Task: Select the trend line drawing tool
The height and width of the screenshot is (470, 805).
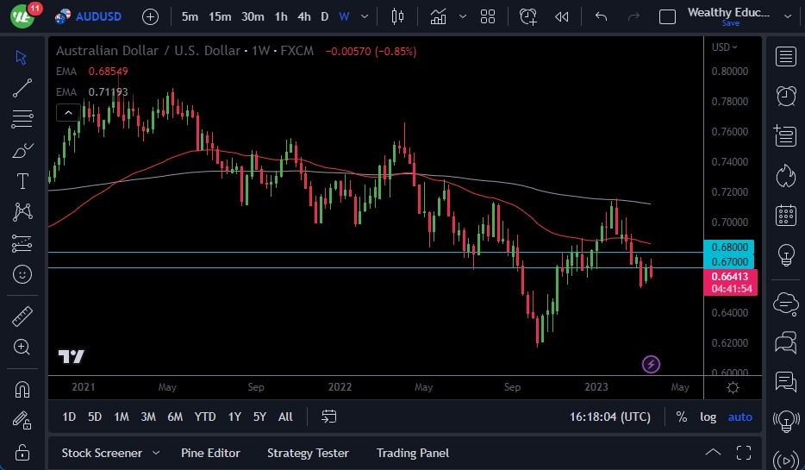Action: (x=22, y=87)
